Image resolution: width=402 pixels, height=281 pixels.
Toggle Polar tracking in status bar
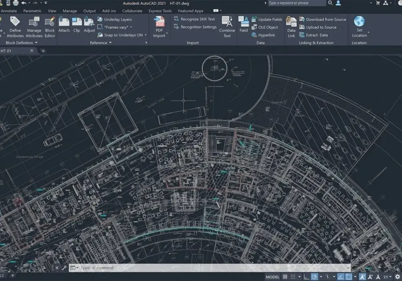[x=314, y=277]
